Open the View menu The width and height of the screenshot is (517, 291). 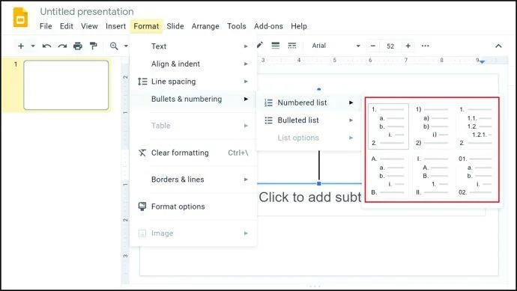(89, 26)
